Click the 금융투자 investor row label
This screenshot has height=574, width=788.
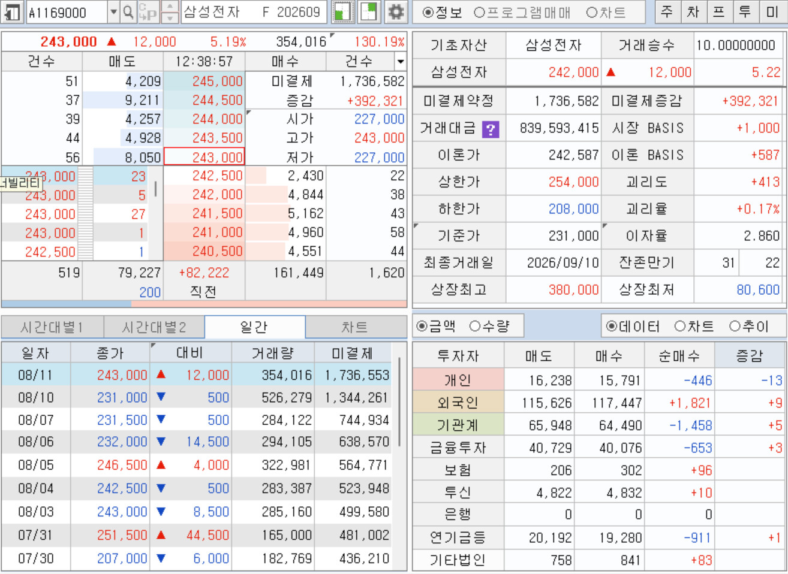(458, 448)
